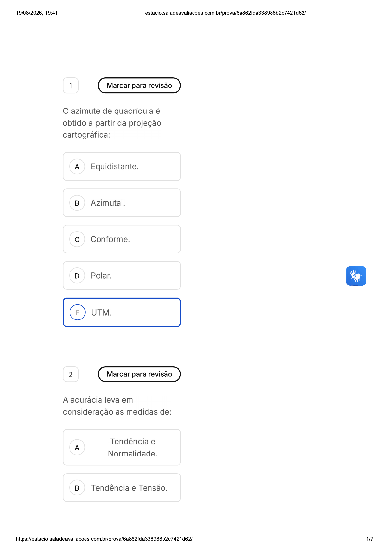This screenshot has width=389, height=551.
Task: Choose the Tendência e Normalidade answer text
Action: coord(133,447)
